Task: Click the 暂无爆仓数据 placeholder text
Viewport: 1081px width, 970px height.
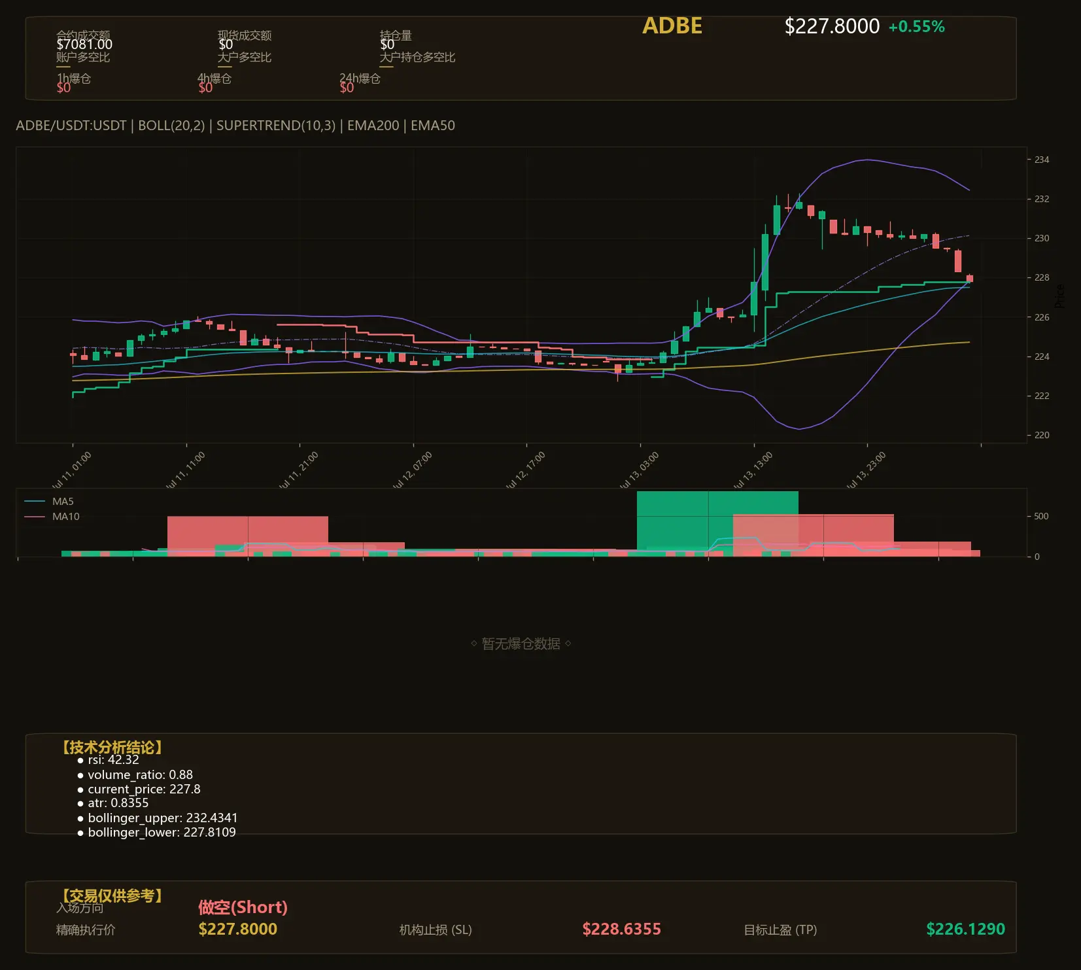Action: coord(521,644)
